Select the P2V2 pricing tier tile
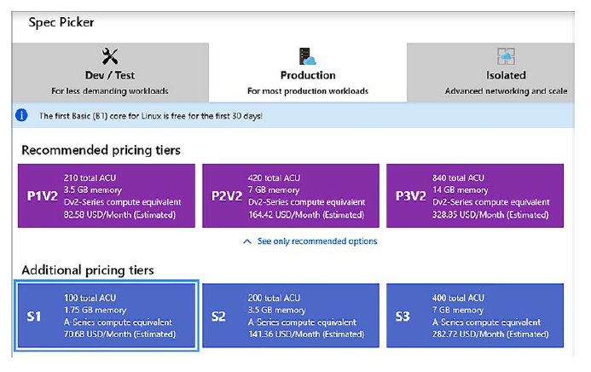 tap(291, 195)
